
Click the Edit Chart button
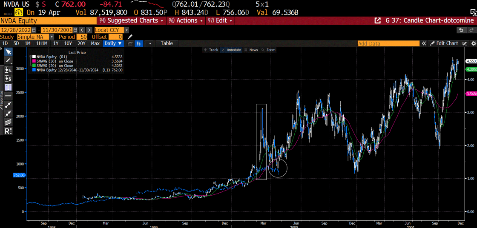[x=444, y=43]
